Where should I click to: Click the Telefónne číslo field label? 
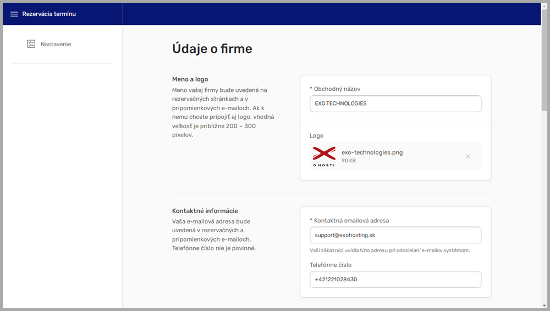(331, 265)
